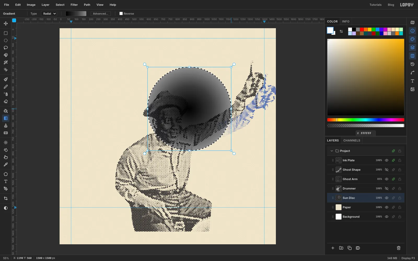Select the Move tool

click(6, 23)
